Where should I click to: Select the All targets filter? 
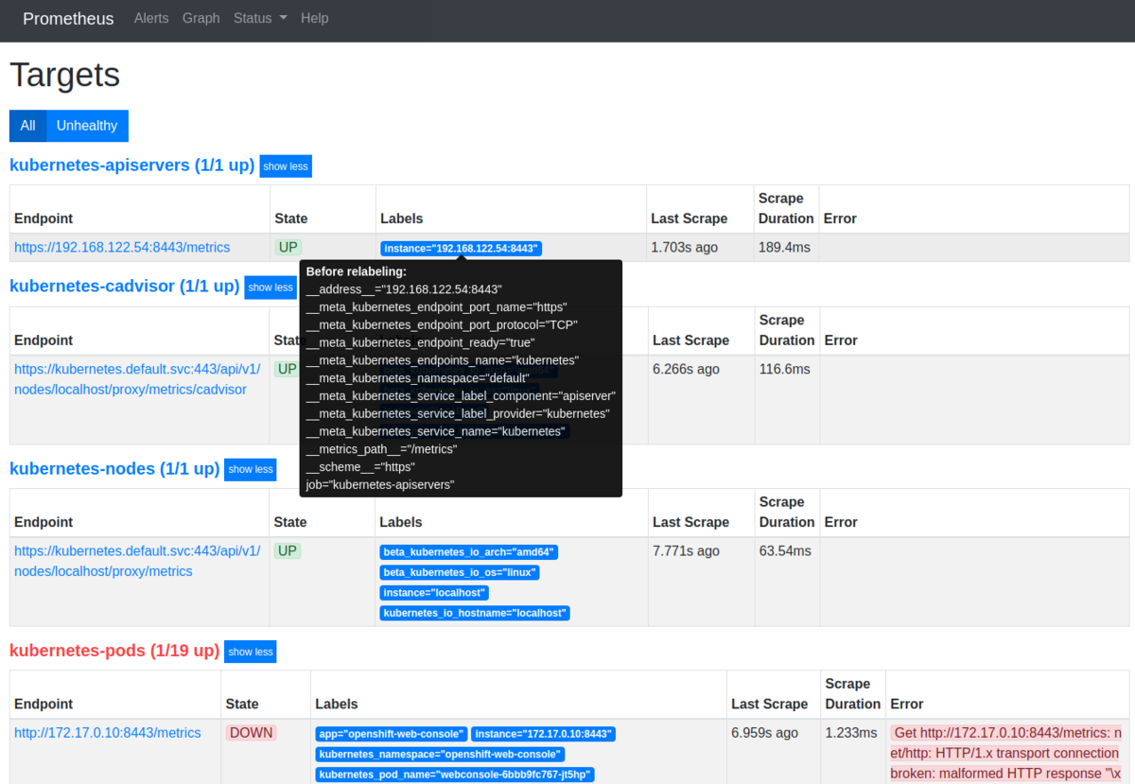[28, 126]
